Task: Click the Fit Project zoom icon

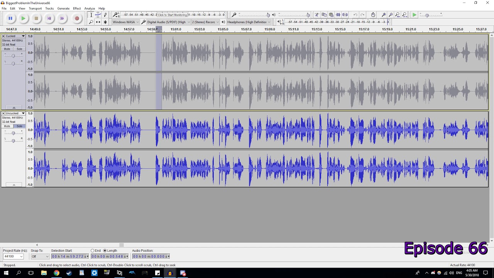Action: [x=404, y=15]
